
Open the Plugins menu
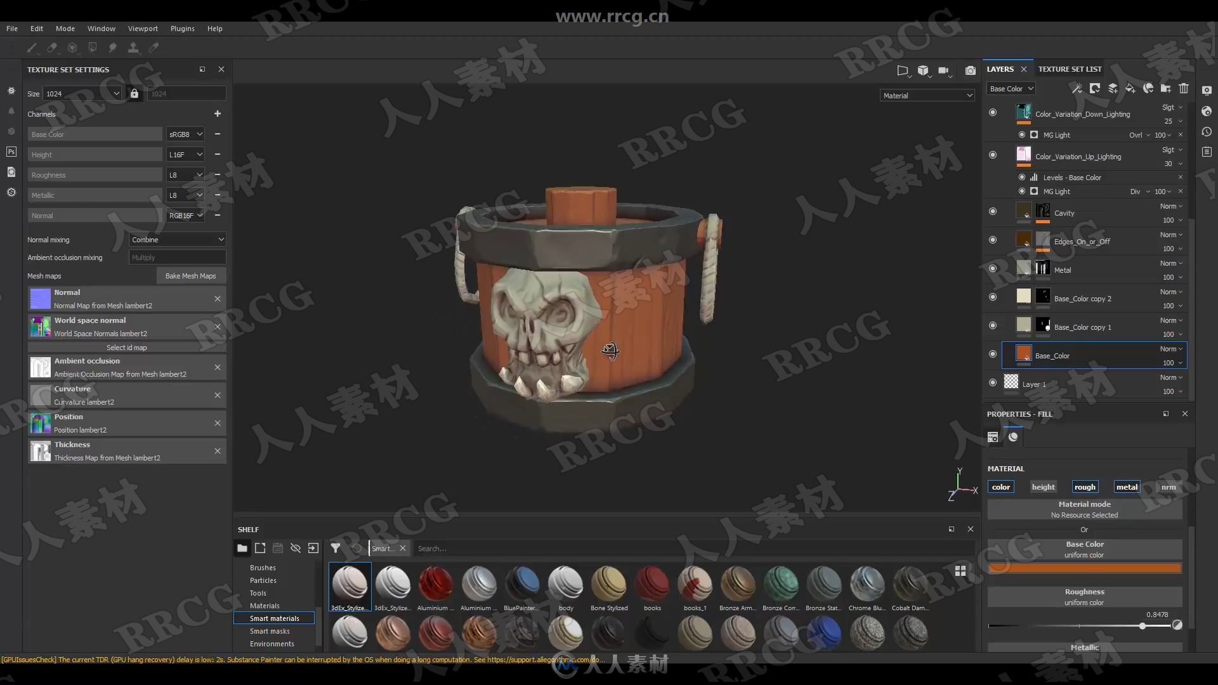coord(182,29)
